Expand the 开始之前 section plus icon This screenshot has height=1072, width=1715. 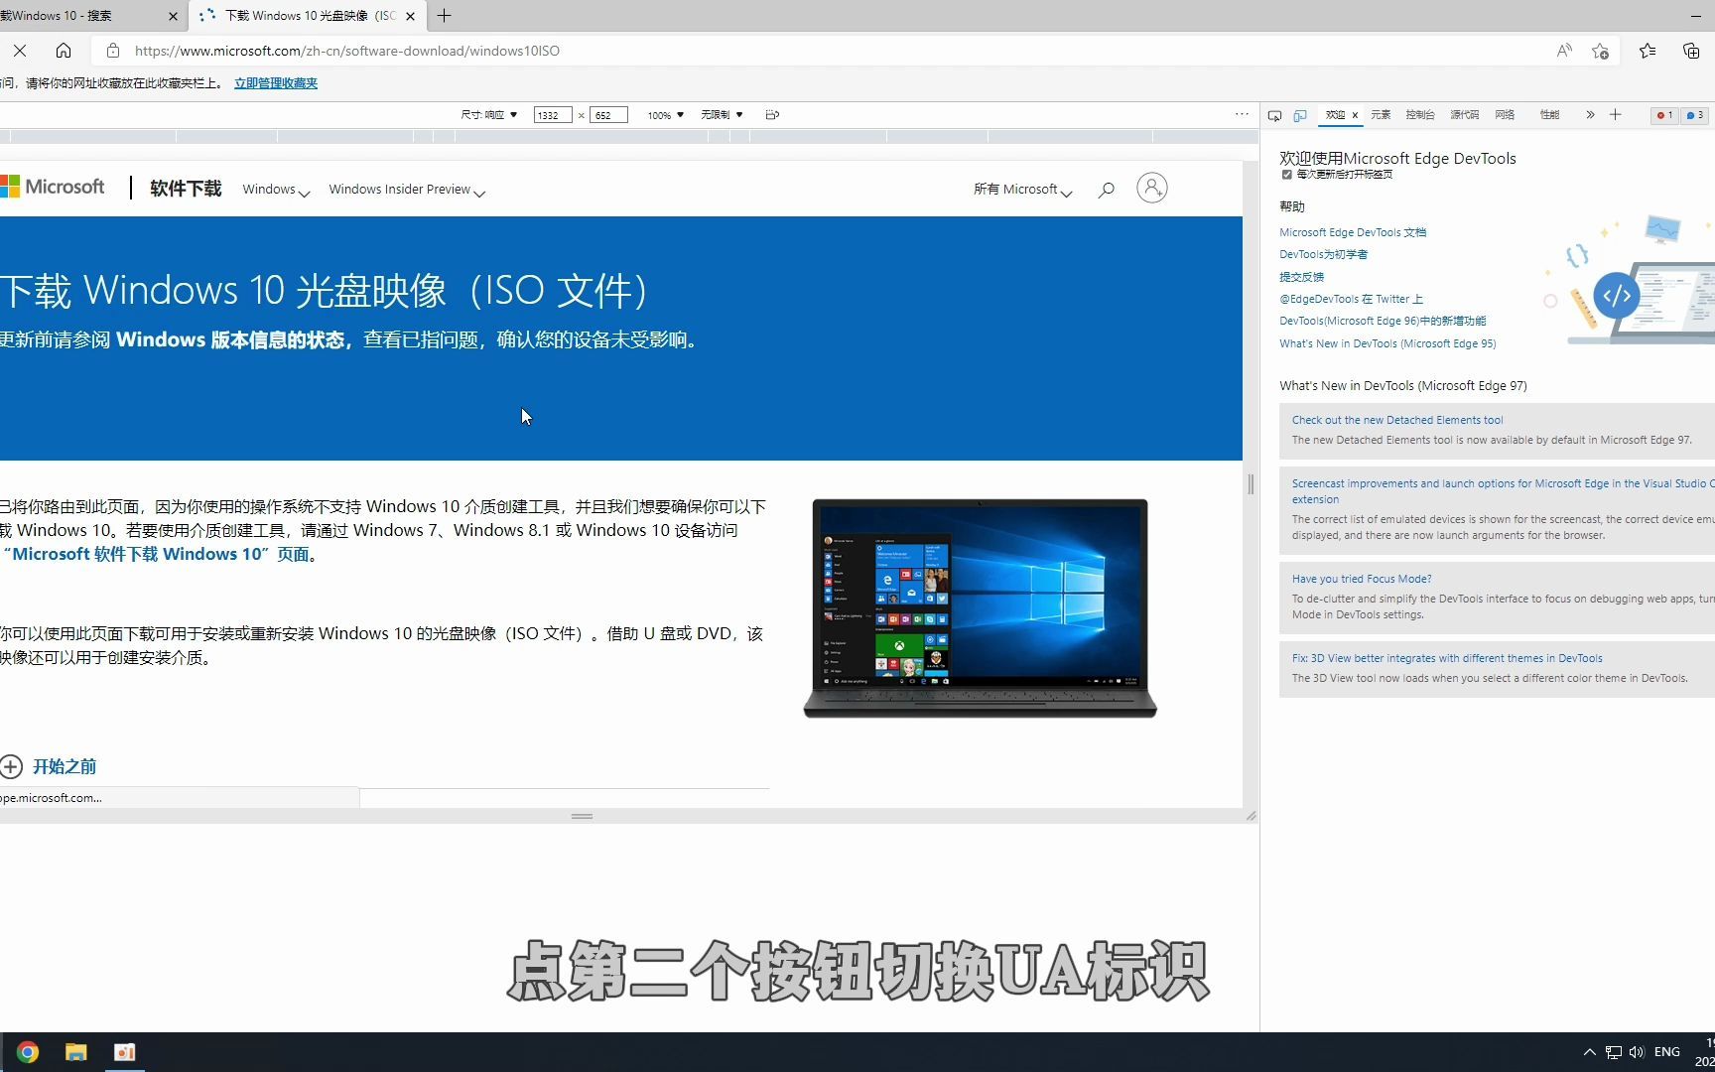[x=11, y=766]
